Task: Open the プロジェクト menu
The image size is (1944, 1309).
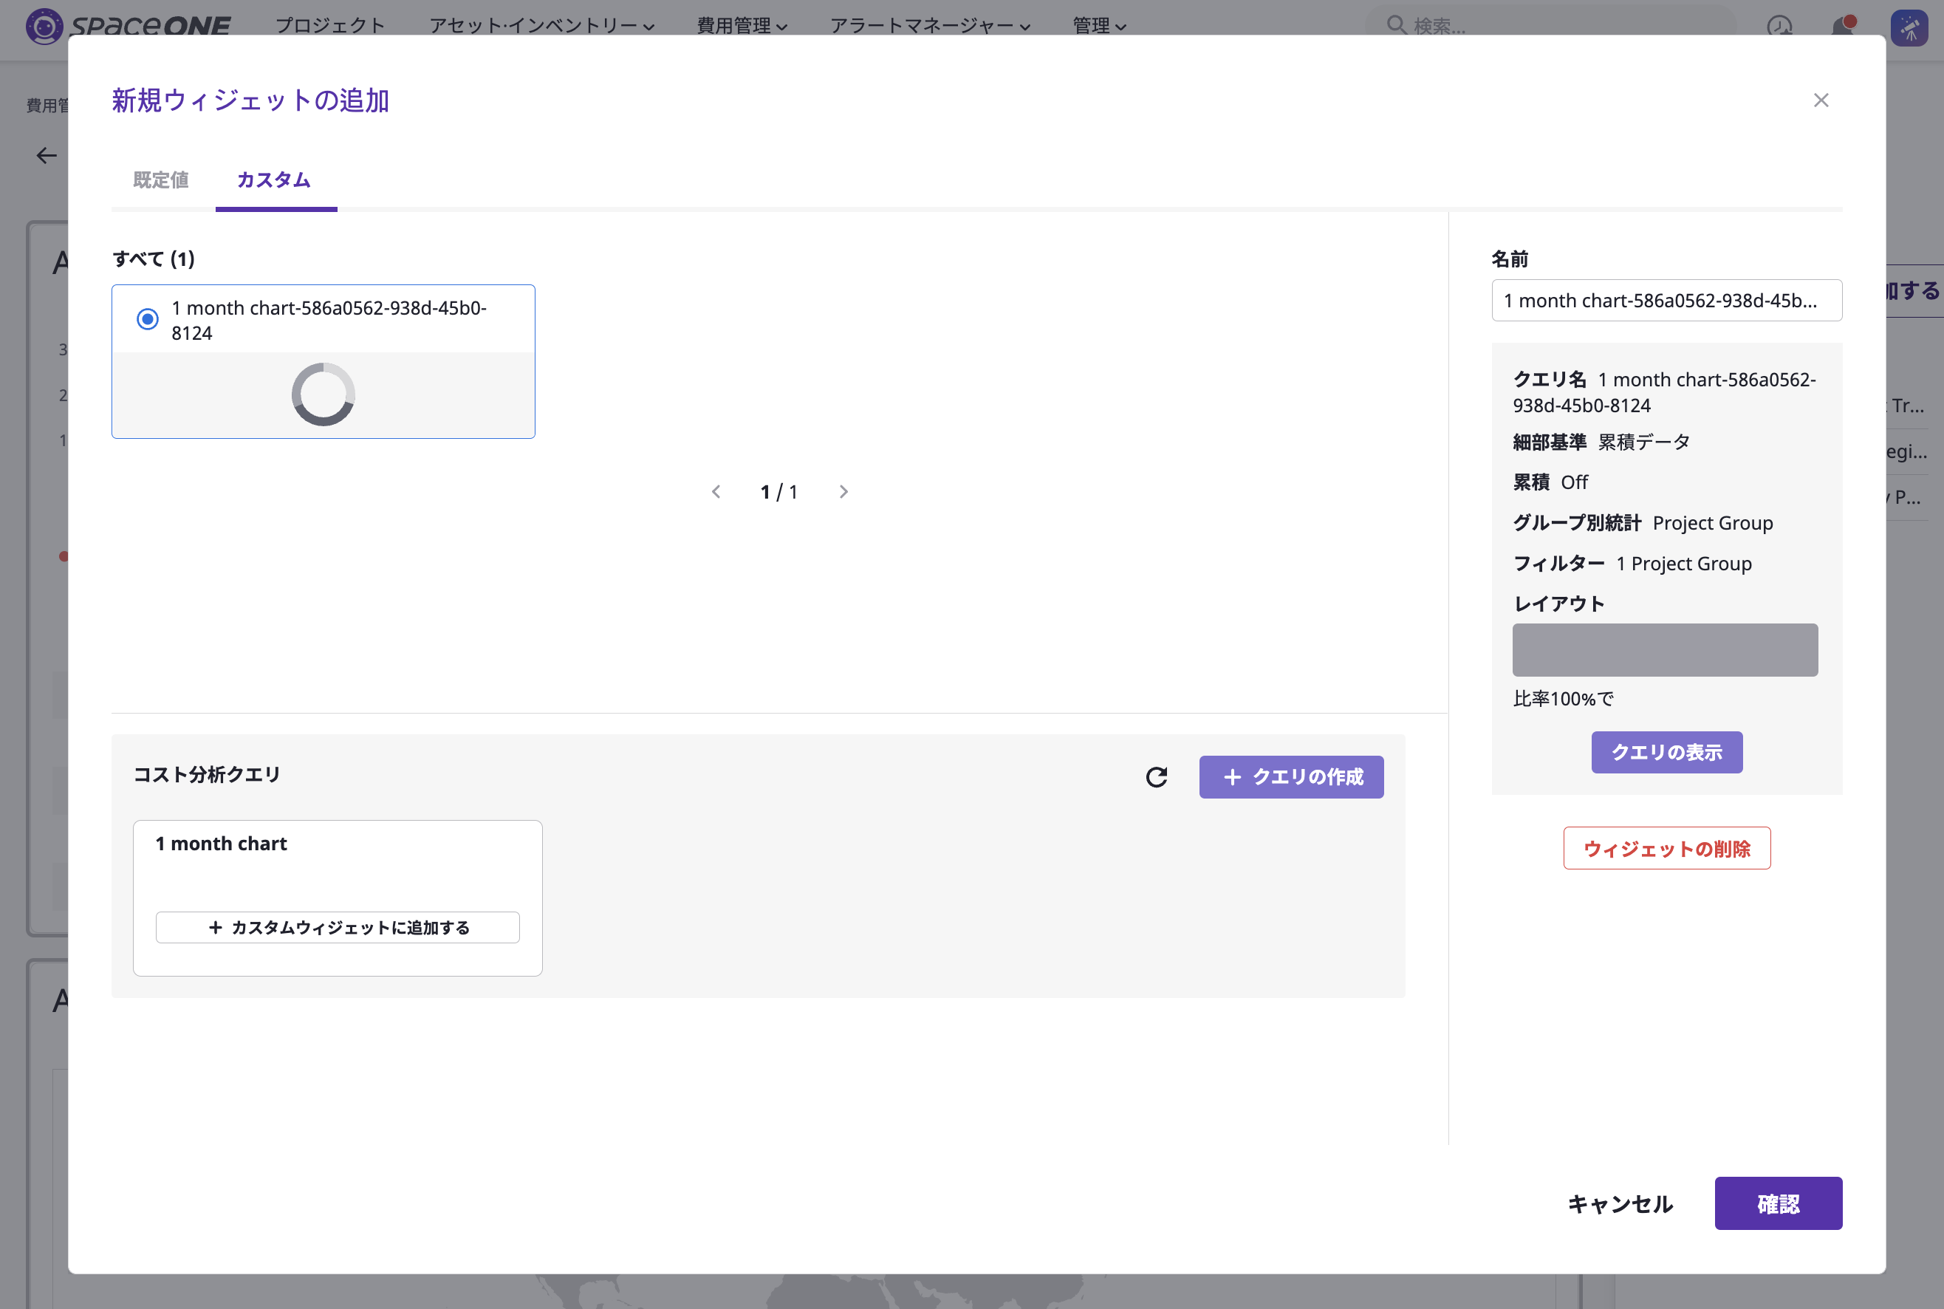Action: point(329,26)
